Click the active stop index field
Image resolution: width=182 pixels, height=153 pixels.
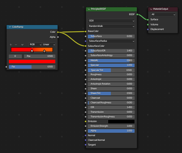pos(15,56)
